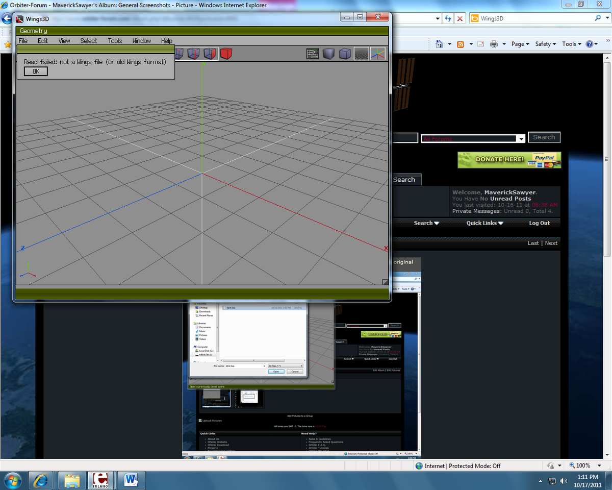Open the forum Search tab
The image size is (612, 490).
coord(405,180)
